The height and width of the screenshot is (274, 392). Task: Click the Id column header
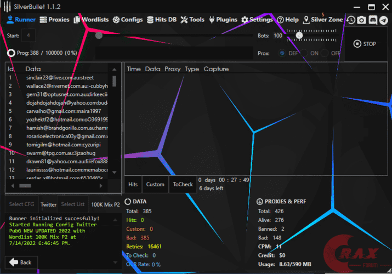coord(10,69)
